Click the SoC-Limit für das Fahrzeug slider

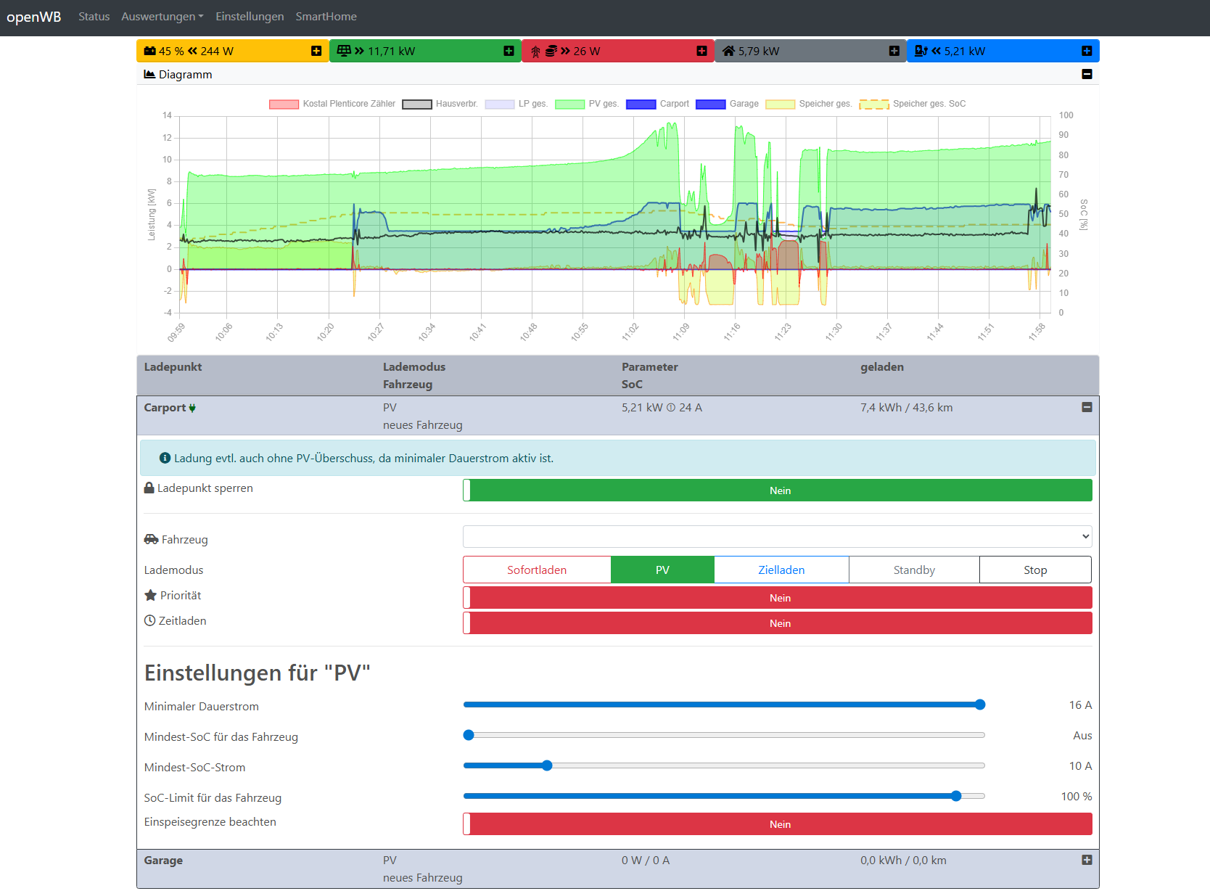724,796
